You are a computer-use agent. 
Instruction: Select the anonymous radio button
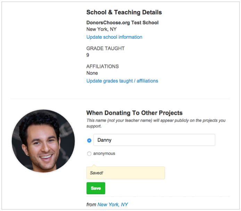click(x=89, y=154)
